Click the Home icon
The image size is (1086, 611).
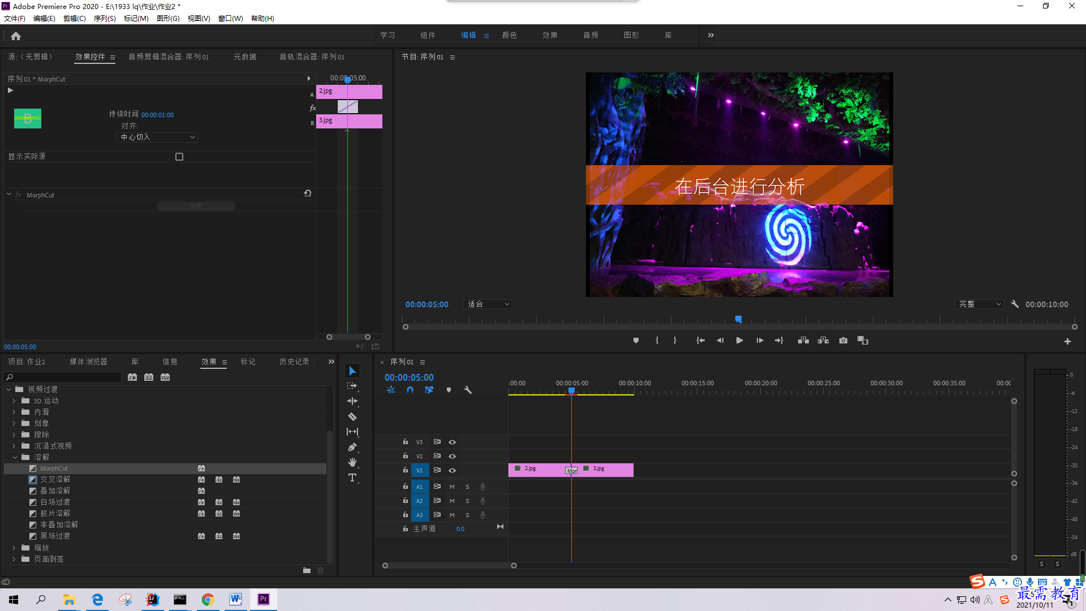pyautogui.click(x=16, y=36)
